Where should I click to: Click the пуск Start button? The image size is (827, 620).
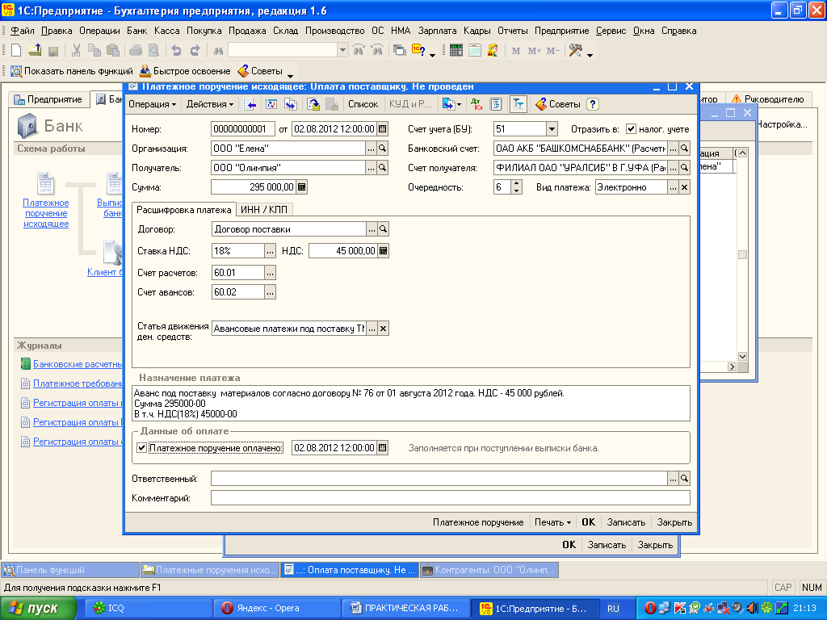pos(37,609)
